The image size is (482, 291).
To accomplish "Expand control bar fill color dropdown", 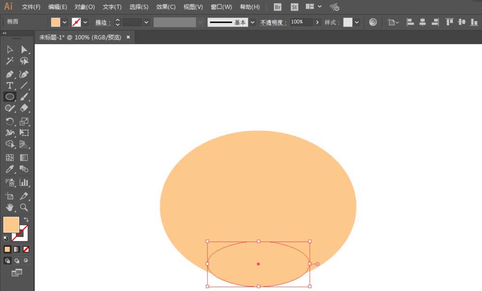I will 65,22.
